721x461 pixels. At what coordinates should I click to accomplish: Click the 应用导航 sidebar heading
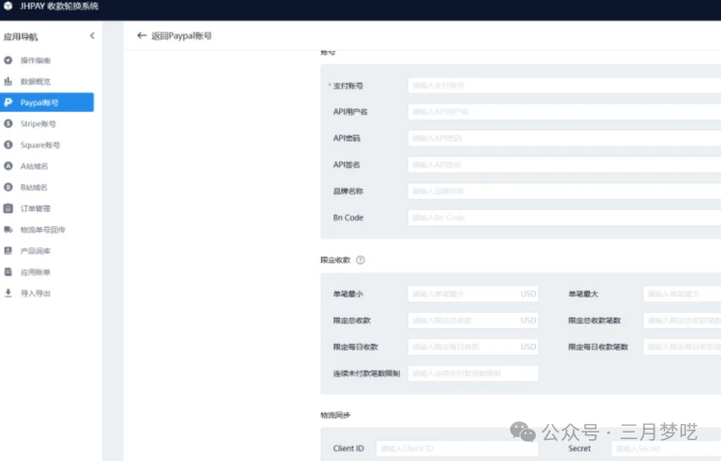tap(21, 37)
